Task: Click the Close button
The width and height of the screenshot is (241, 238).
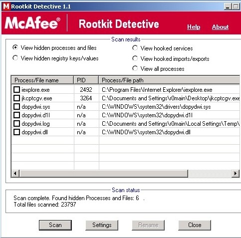Action: (195, 225)
